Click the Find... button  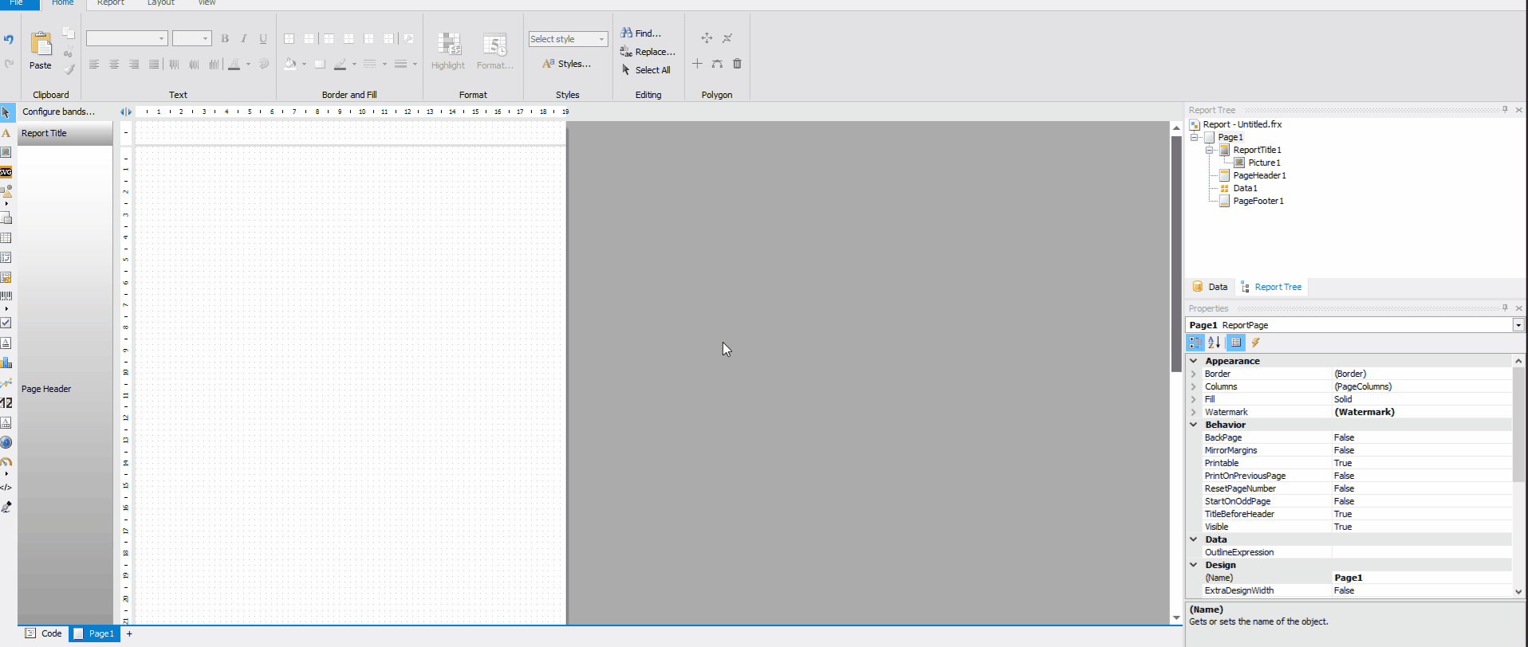640,33
